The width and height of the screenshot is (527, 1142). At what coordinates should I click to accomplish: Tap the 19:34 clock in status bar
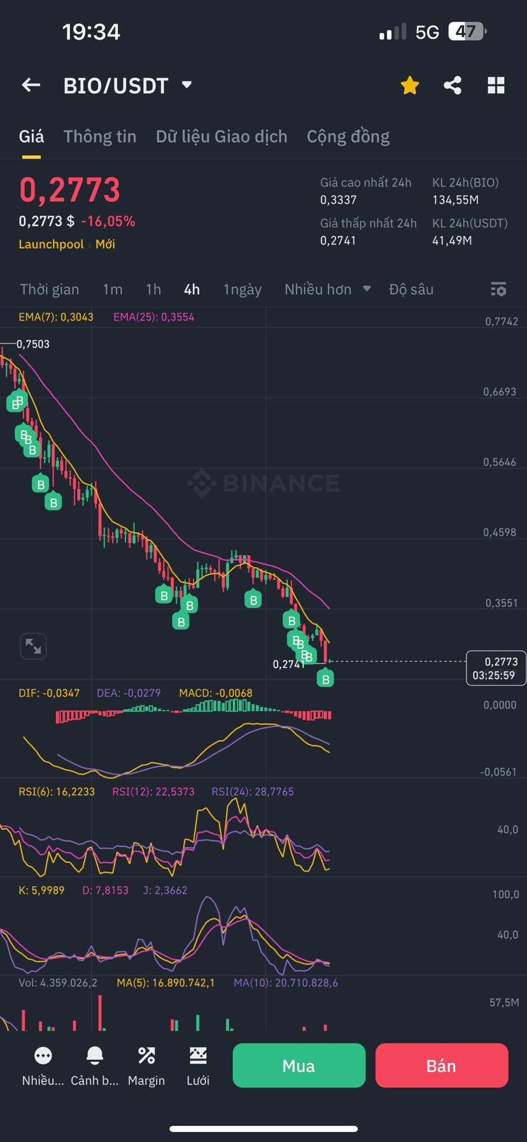(x=91, y=31)
